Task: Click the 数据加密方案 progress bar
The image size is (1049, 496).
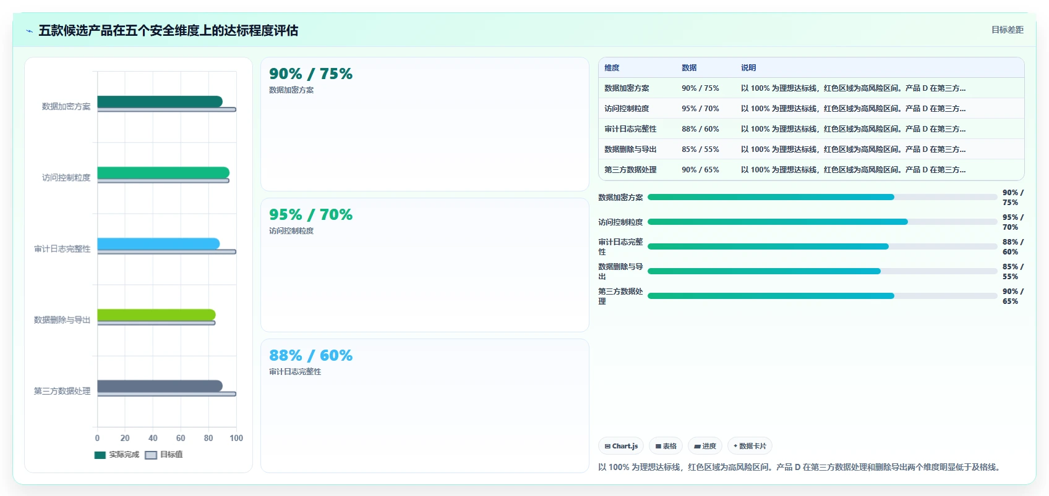Action: 822,197
